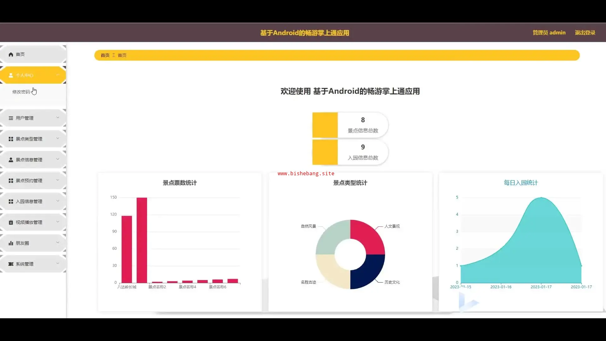Click the clipboard icon beside 视频播放管理
606x341 pixels.
point(11,222)
